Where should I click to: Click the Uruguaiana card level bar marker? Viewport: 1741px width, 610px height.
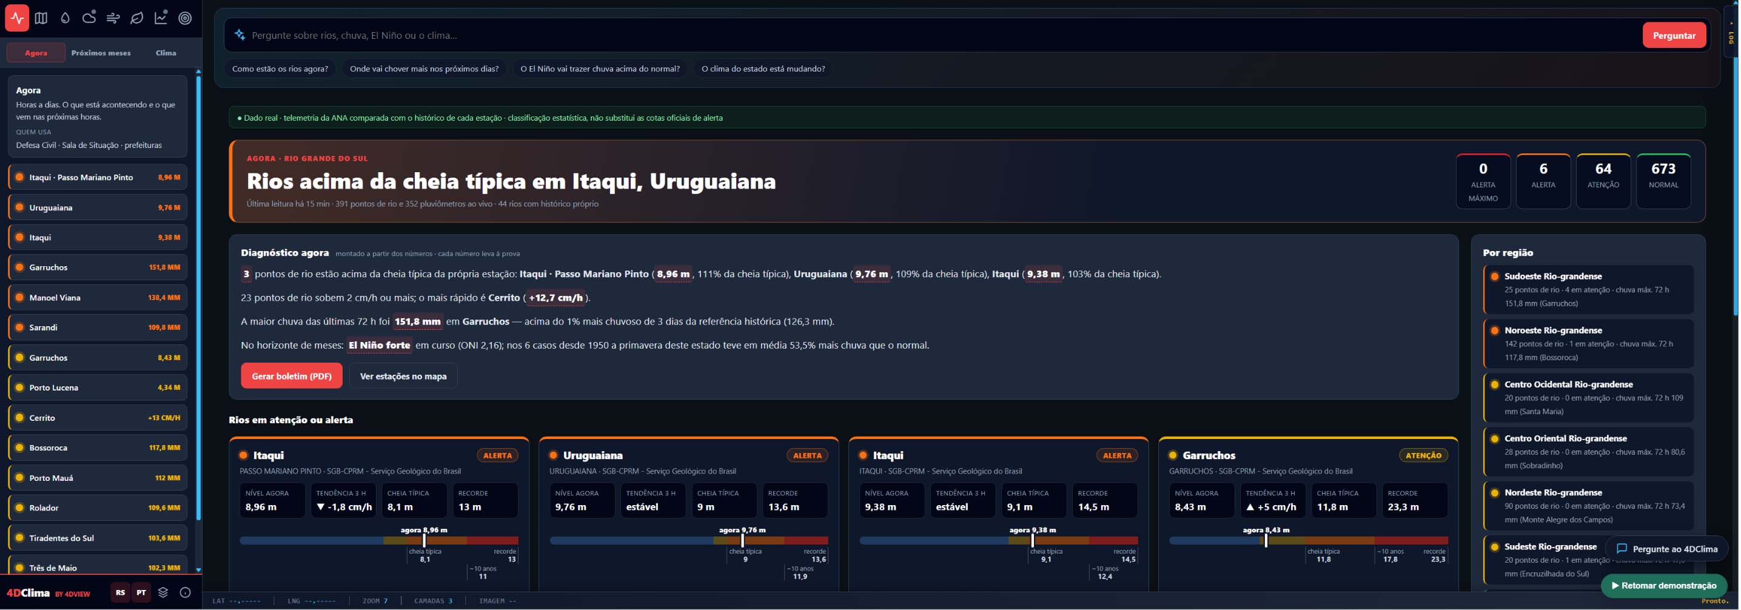(742, 540)
